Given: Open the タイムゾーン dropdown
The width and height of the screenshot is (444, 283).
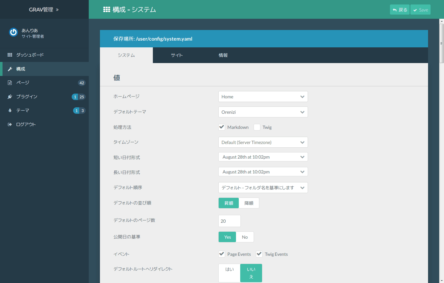Looking at the screenshot, I should pos(263,142).
